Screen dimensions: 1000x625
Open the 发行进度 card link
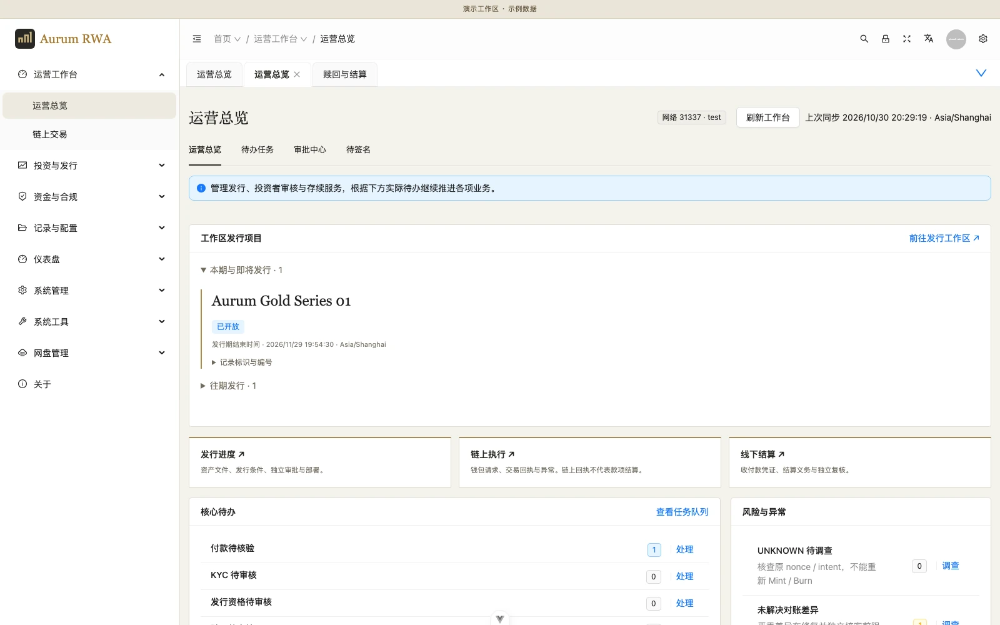222,454
